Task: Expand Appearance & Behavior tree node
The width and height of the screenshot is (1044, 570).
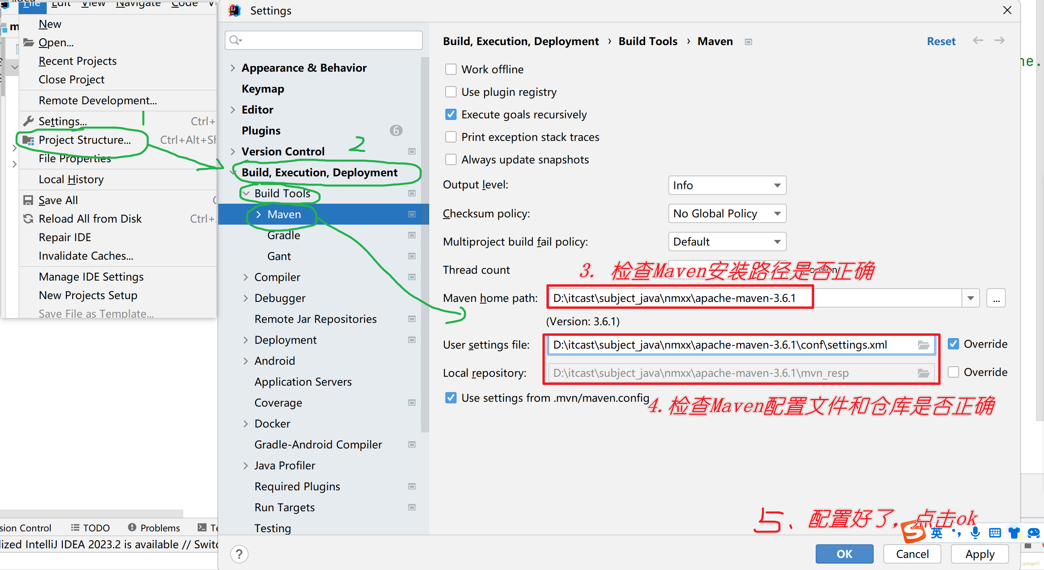Action: pos(233,68)
